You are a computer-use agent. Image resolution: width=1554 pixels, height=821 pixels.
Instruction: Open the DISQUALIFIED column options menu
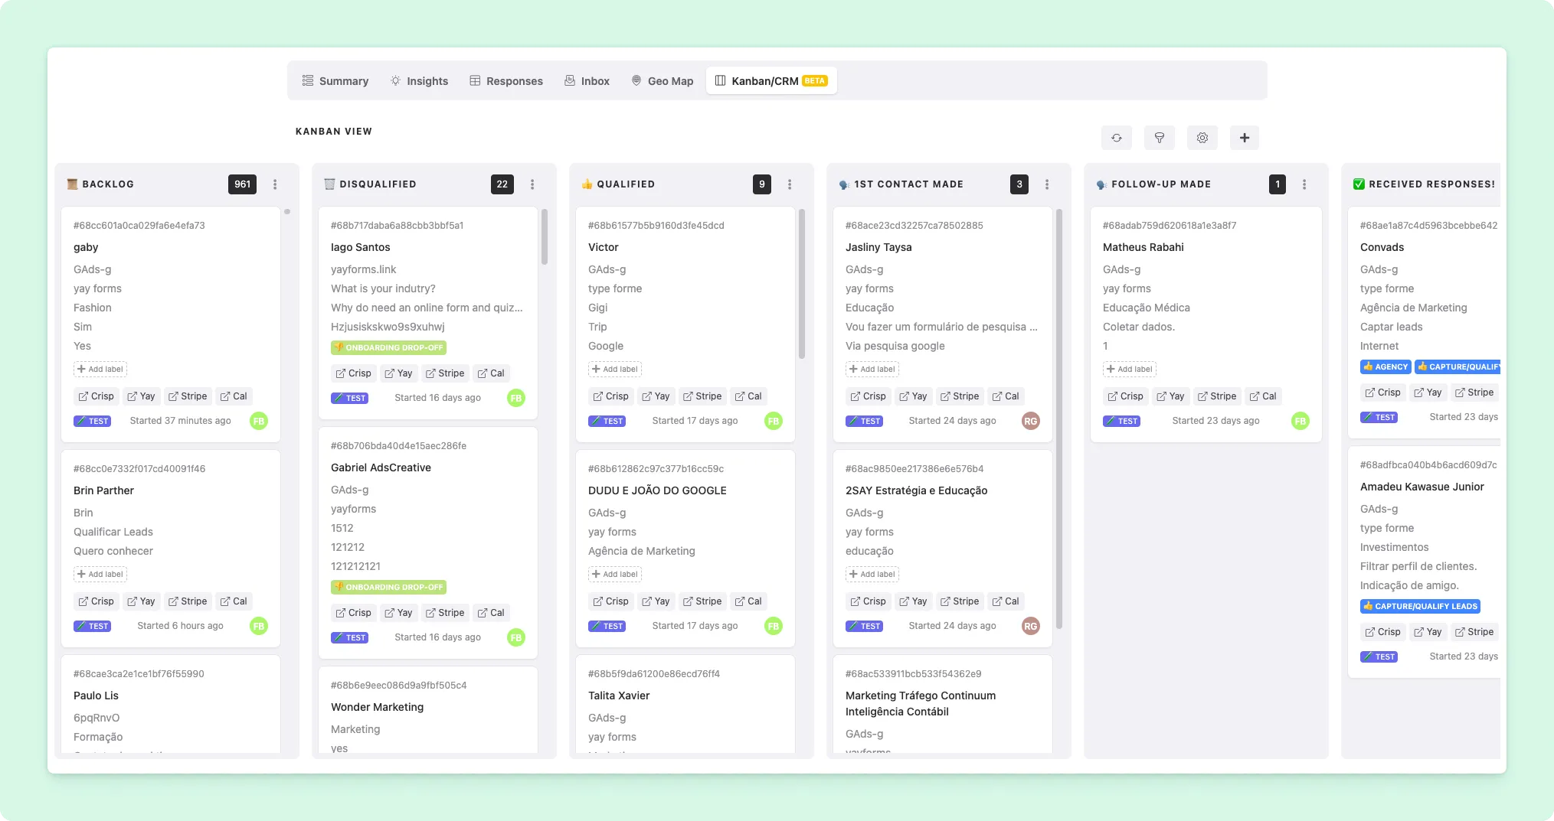point(532,184)
